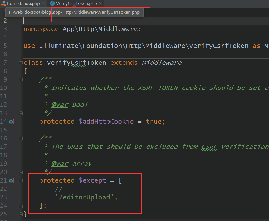Click fold end marker at the array's closing bracket
The width and height of the screenshot is (269, 221).
point(21,206)
